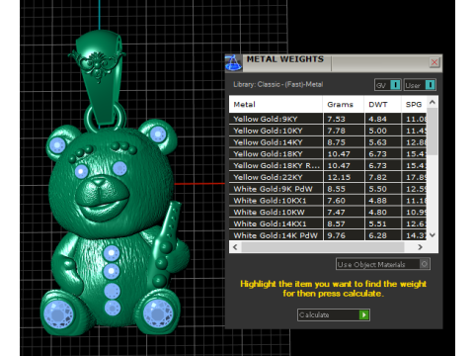Click the 8.75 grams value
Screen dimensions: 474x356
[x=336, y=142]
